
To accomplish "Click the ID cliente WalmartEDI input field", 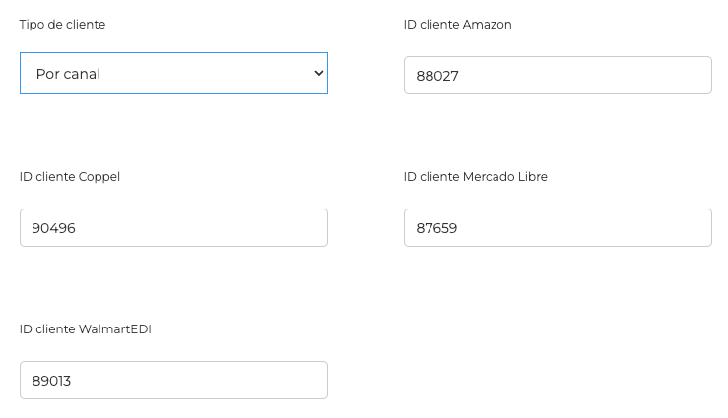I will [x=173, y=380].
